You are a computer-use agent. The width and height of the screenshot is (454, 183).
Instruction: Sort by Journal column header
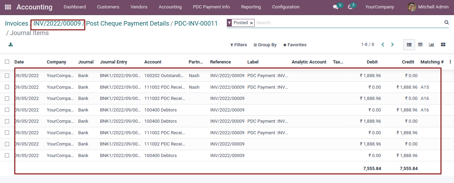tap(86, 62)
